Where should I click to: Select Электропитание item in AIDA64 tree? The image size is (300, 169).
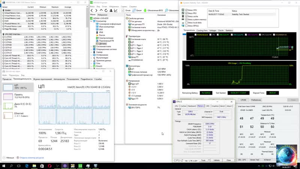click(x=105, y=38)
